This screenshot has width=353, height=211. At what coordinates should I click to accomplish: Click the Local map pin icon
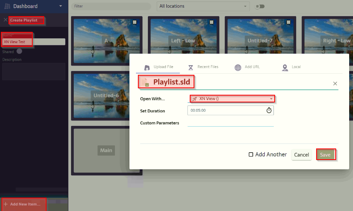tap(285, 68)
